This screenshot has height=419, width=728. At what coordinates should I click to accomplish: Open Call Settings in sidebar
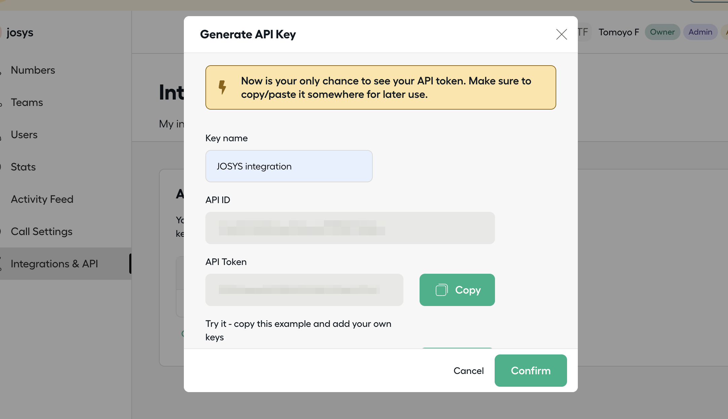pos(41,231)
